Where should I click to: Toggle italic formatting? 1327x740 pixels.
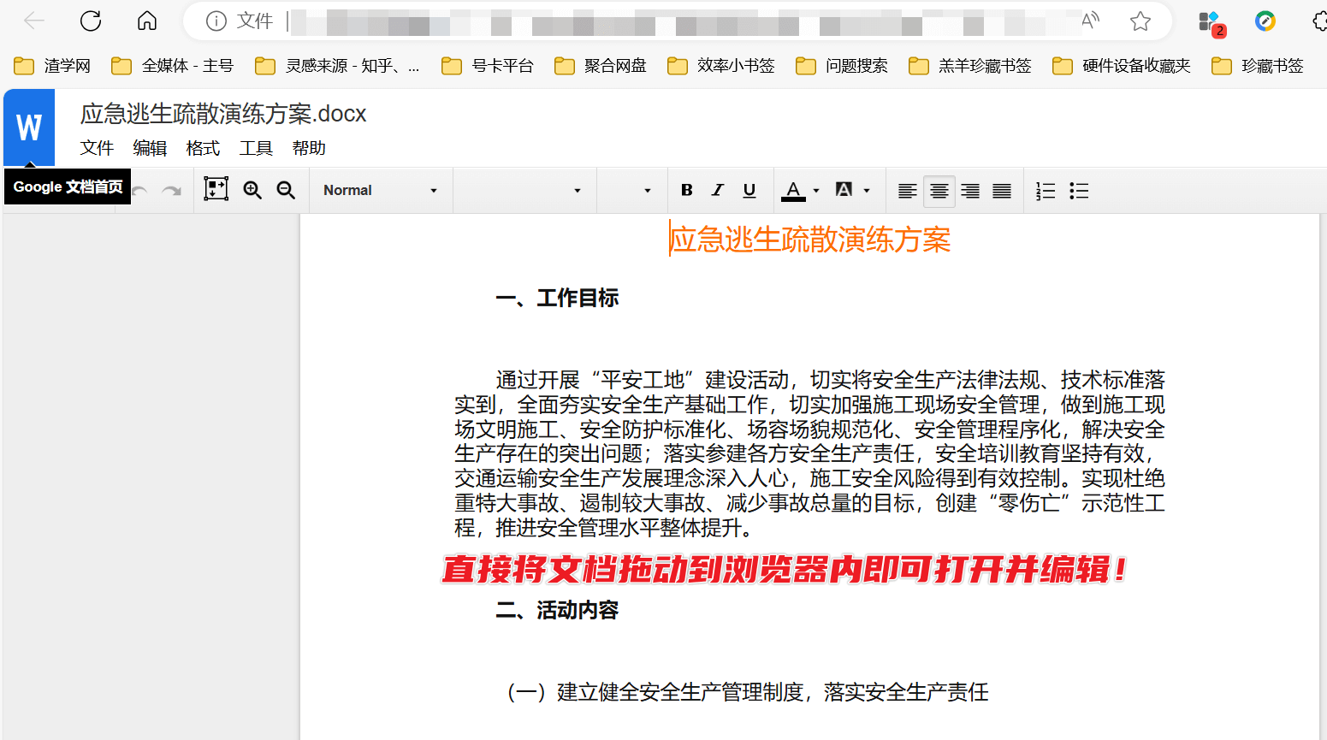tap(718, 190)
